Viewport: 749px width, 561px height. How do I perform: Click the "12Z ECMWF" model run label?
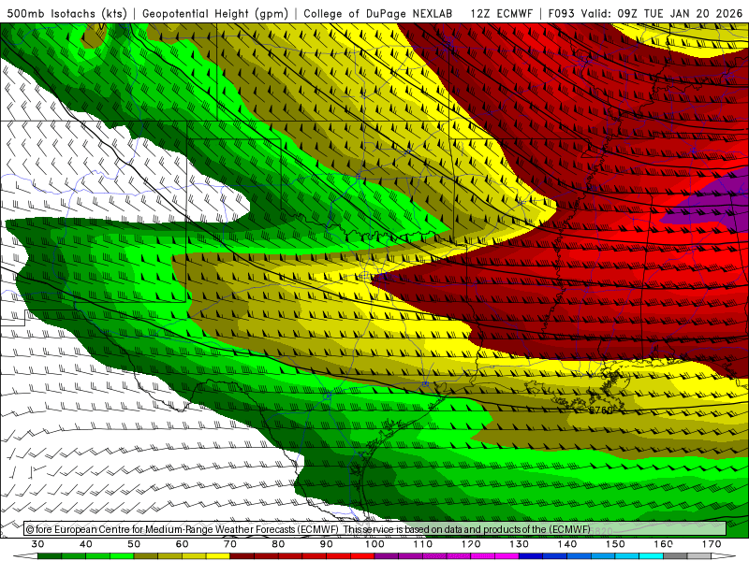501,13
